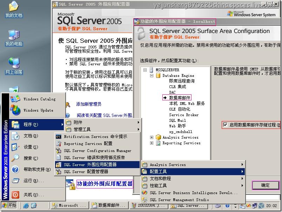Expand the Analysis Services tree node
The height and width of the screenshot is (212, 282).
(152, 137)
